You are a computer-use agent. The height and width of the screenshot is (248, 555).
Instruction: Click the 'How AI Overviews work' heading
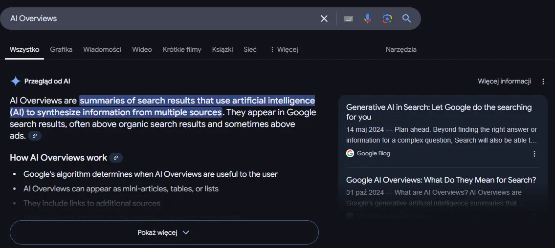pyautogui.click(x=58, y=158)
